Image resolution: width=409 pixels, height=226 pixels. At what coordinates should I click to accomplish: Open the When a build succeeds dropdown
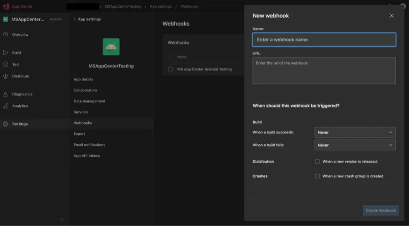coord(355,132)
